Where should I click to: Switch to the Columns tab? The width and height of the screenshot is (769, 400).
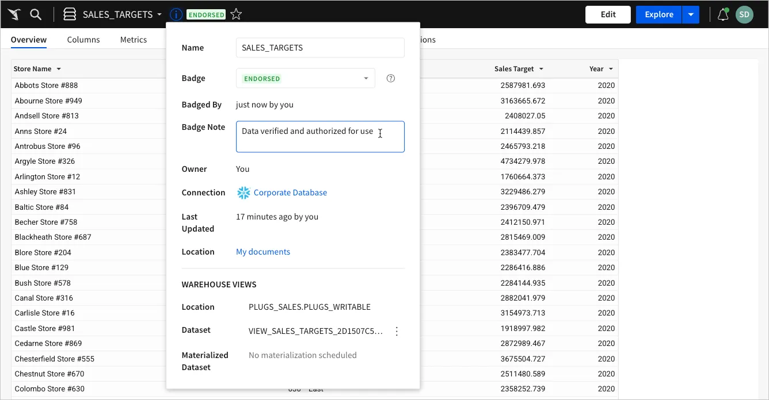coord(83,40)
